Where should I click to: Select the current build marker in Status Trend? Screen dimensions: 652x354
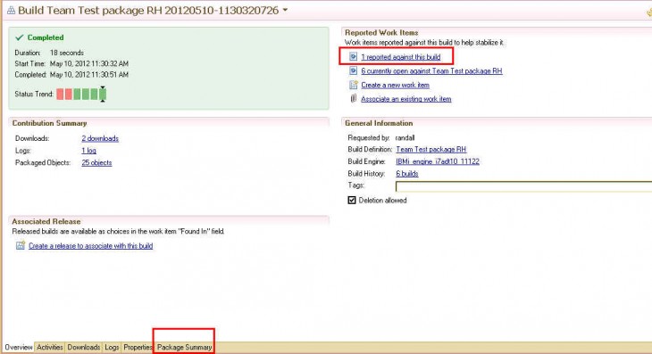(x=103, y=95)
